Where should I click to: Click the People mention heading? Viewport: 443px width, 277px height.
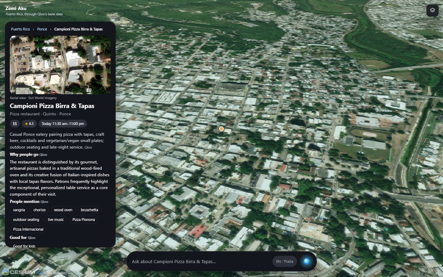[25, 202]
